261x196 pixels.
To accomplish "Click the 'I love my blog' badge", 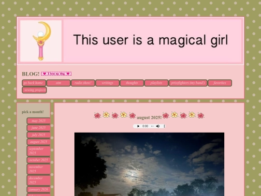I will coord(56,74).
